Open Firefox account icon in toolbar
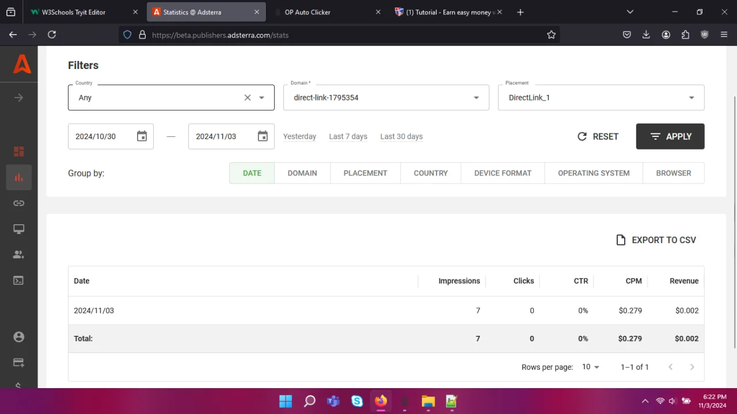Viewport: 737px width, 414px height. (x=666, y=34)
